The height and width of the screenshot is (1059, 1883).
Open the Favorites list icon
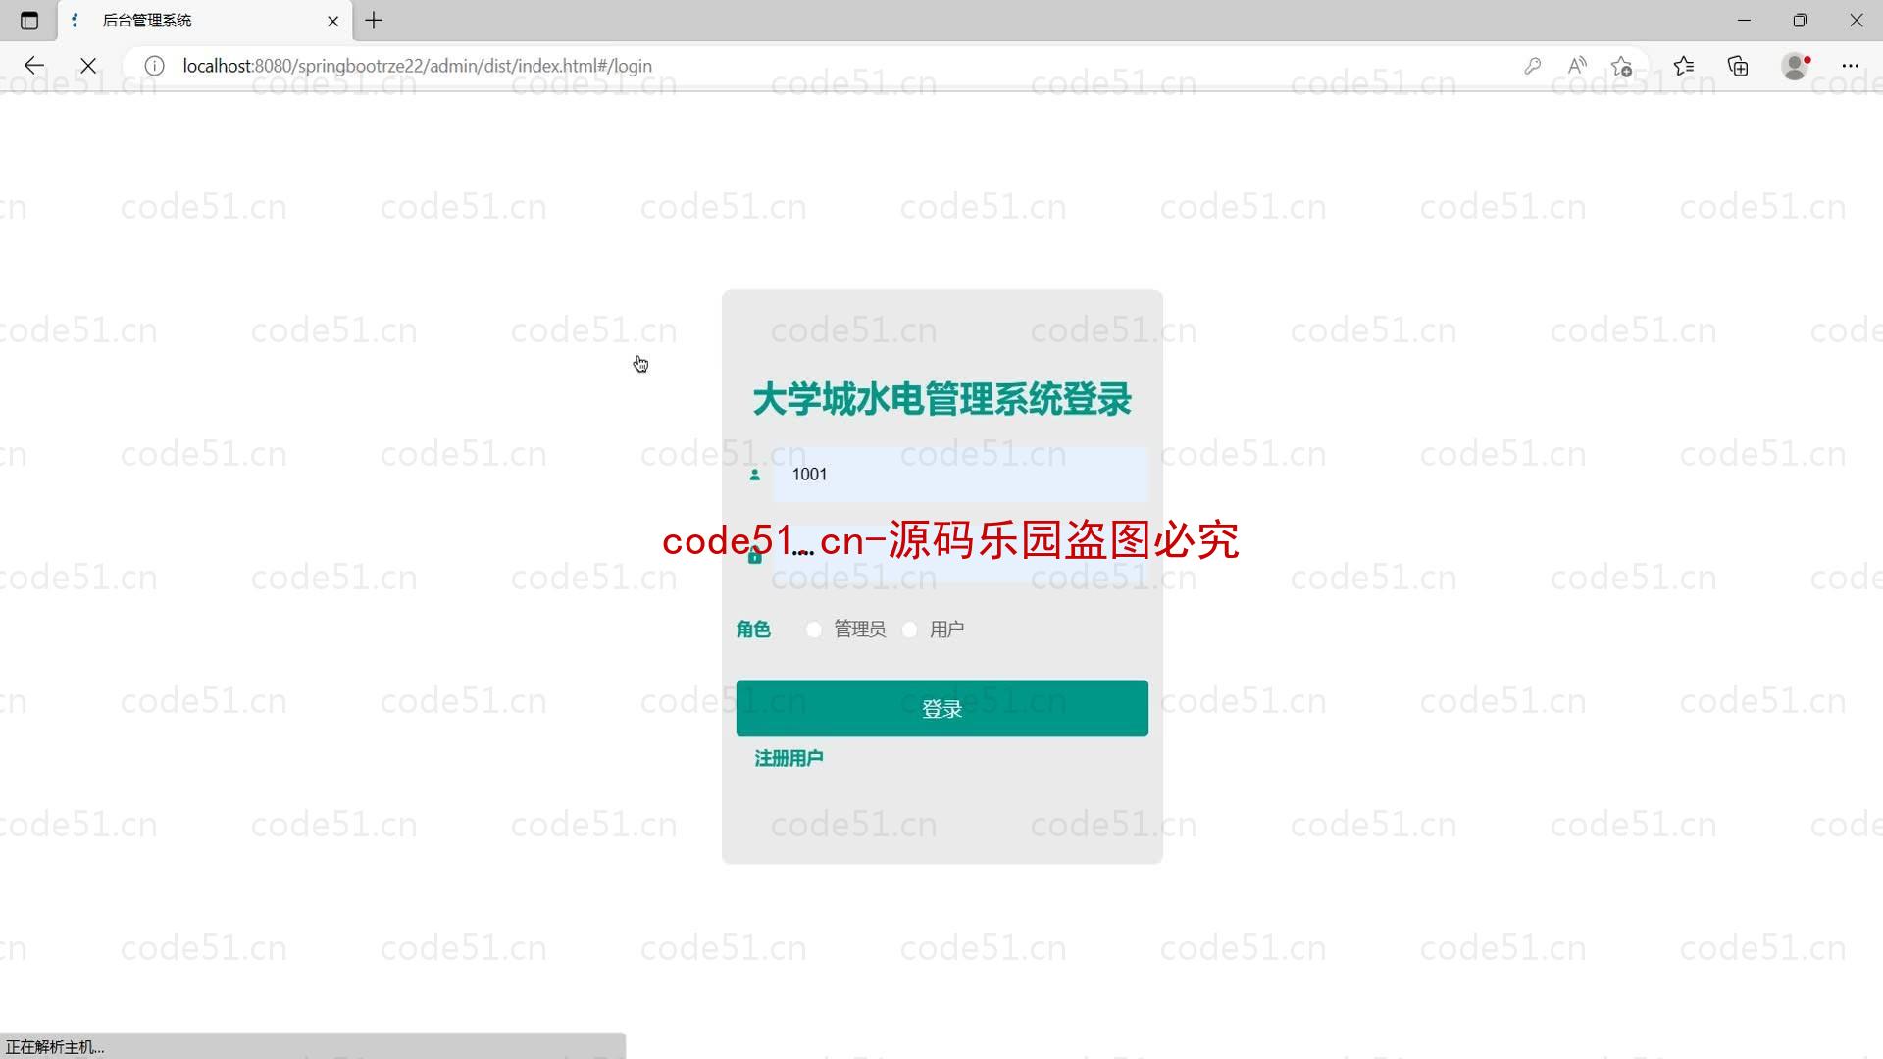click(1684, 66)
